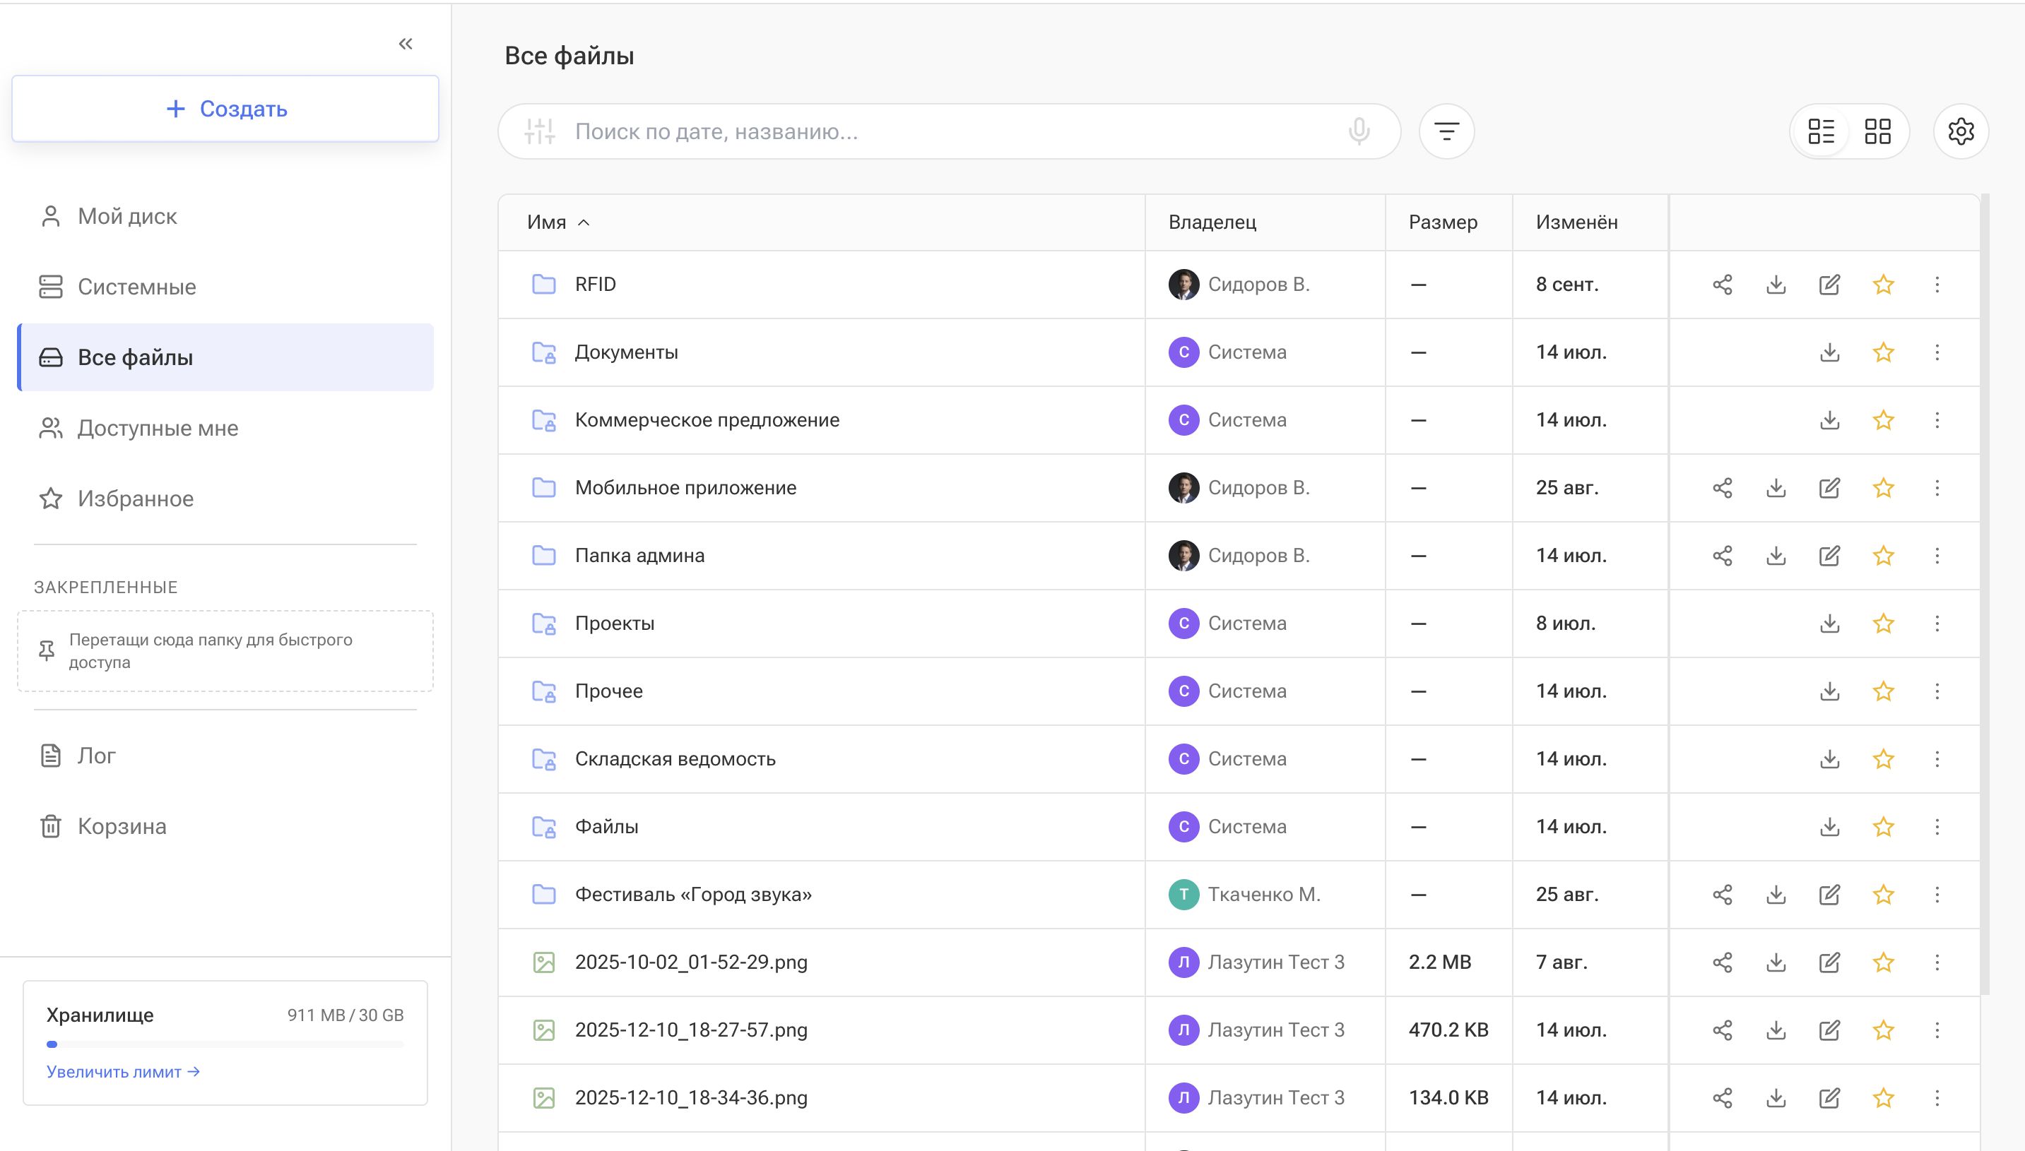Share the RFID folder
The image size is (2025, 1151).
click(1722, 285)
